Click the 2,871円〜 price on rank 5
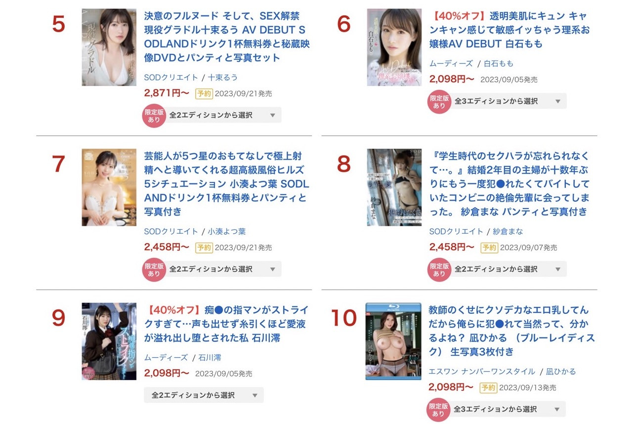This screenshot has height=424, width=636. click(x=167, y=93)
